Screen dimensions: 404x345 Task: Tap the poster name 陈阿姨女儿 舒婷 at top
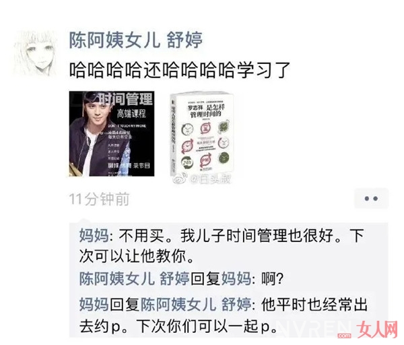coord(136,40)
